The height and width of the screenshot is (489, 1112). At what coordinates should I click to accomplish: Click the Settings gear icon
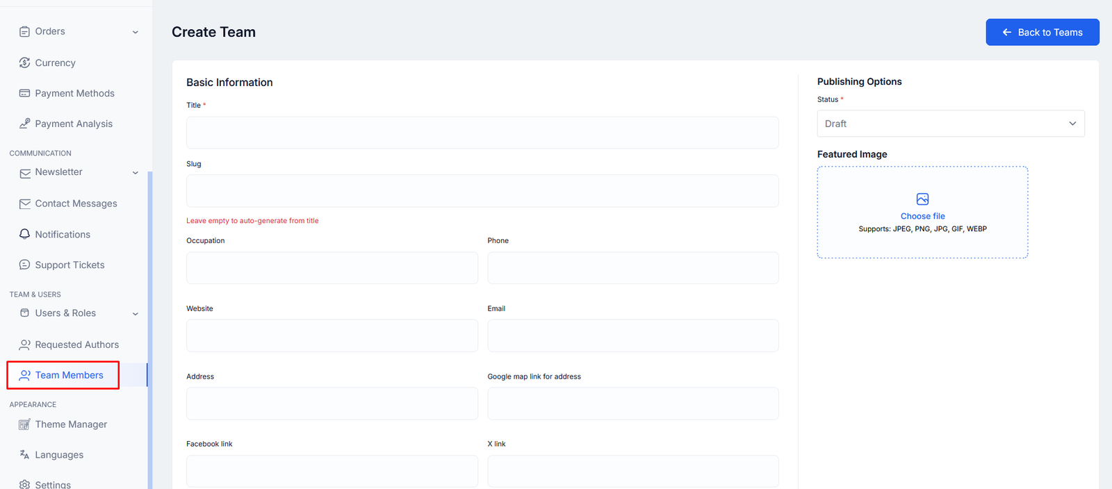pyautogui.click(x=24, y=485)
